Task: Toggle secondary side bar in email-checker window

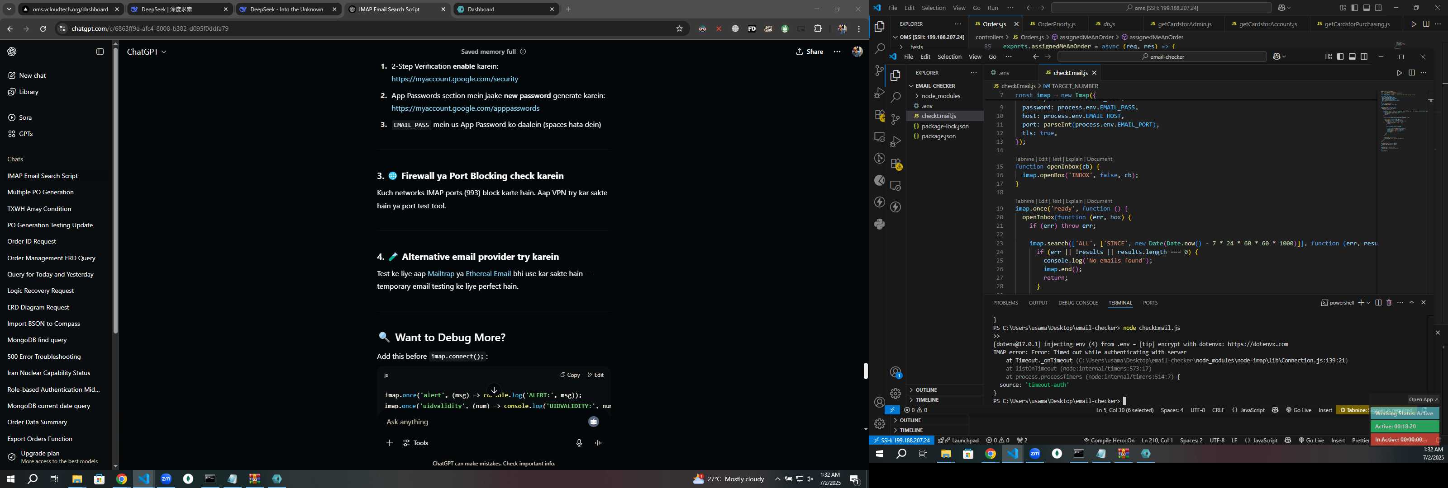Action: (1364, 57)
